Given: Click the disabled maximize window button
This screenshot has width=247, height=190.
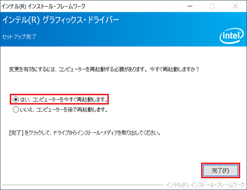Looking at the screenshot, I should (x=212, y=6).
